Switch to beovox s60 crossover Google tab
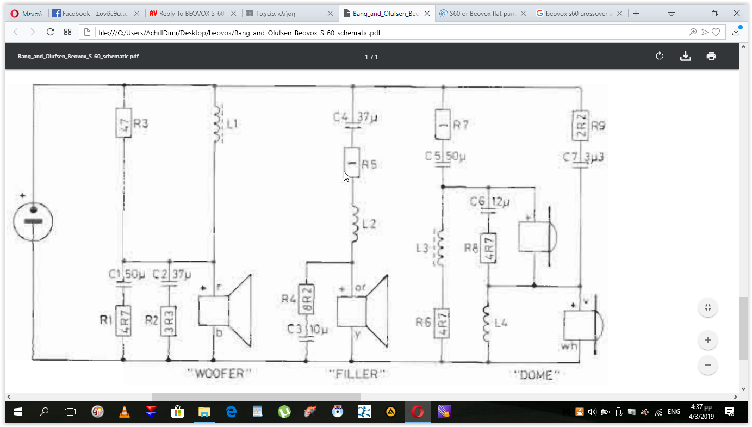Viewport: 752px width, 427px height. click(580, 14)
